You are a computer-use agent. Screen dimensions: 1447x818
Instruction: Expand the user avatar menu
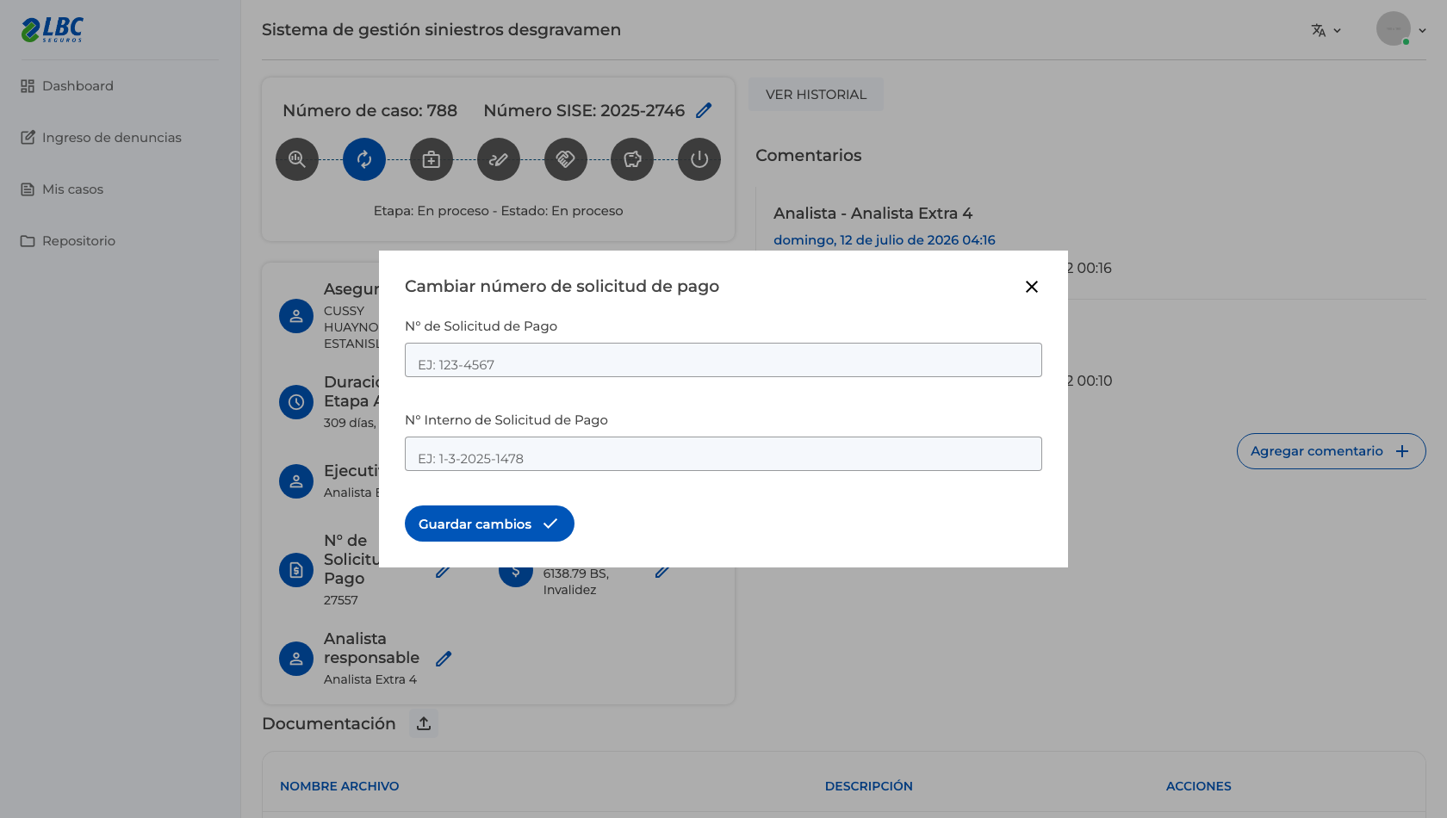(x=1401, y=29)
